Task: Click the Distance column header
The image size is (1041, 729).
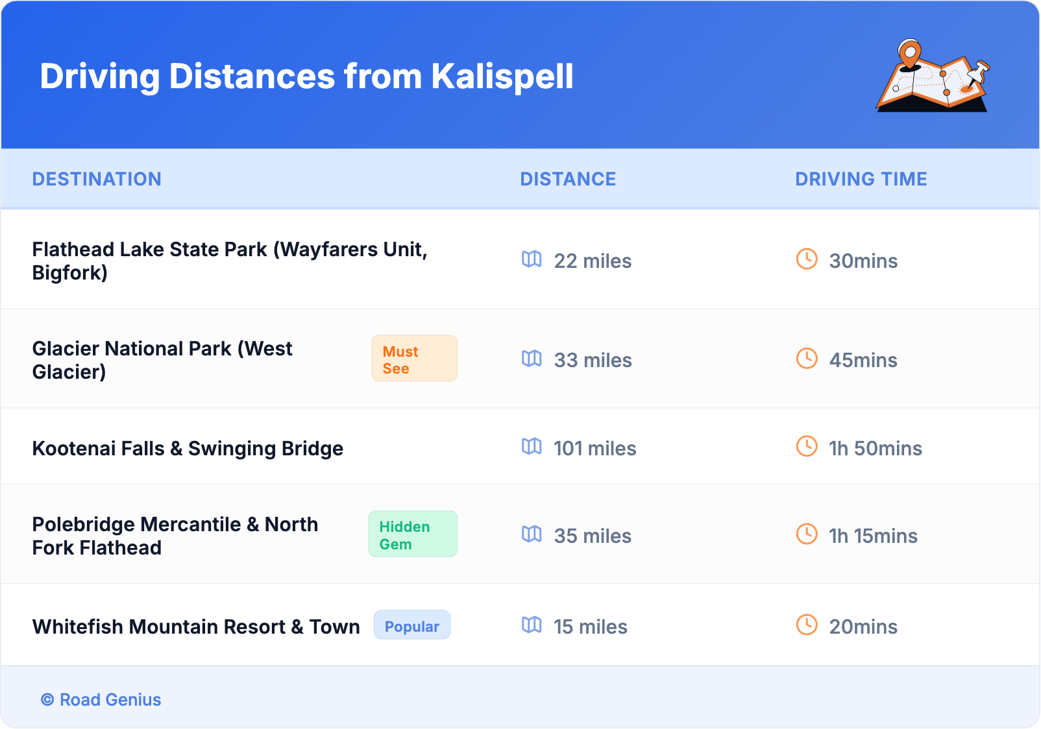Action: click(568, 179)
